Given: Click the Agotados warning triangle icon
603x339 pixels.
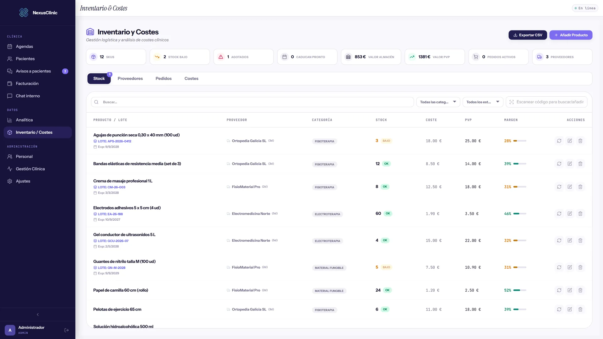Looking at the screenshot, I should tap(221, 57).
